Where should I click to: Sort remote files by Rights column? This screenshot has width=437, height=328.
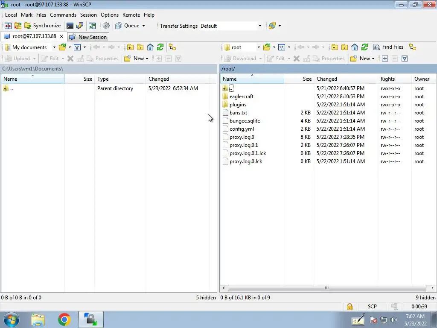tap(394, 79)
